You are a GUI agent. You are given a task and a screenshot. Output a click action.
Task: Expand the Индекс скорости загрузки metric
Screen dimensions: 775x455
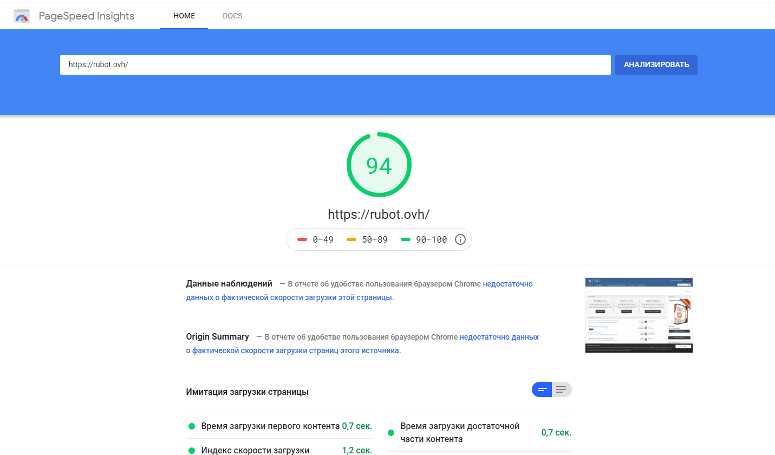(255, 451)
